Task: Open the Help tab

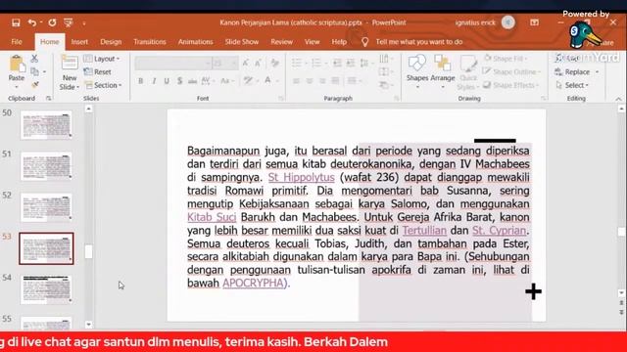Action: (339, 42)
